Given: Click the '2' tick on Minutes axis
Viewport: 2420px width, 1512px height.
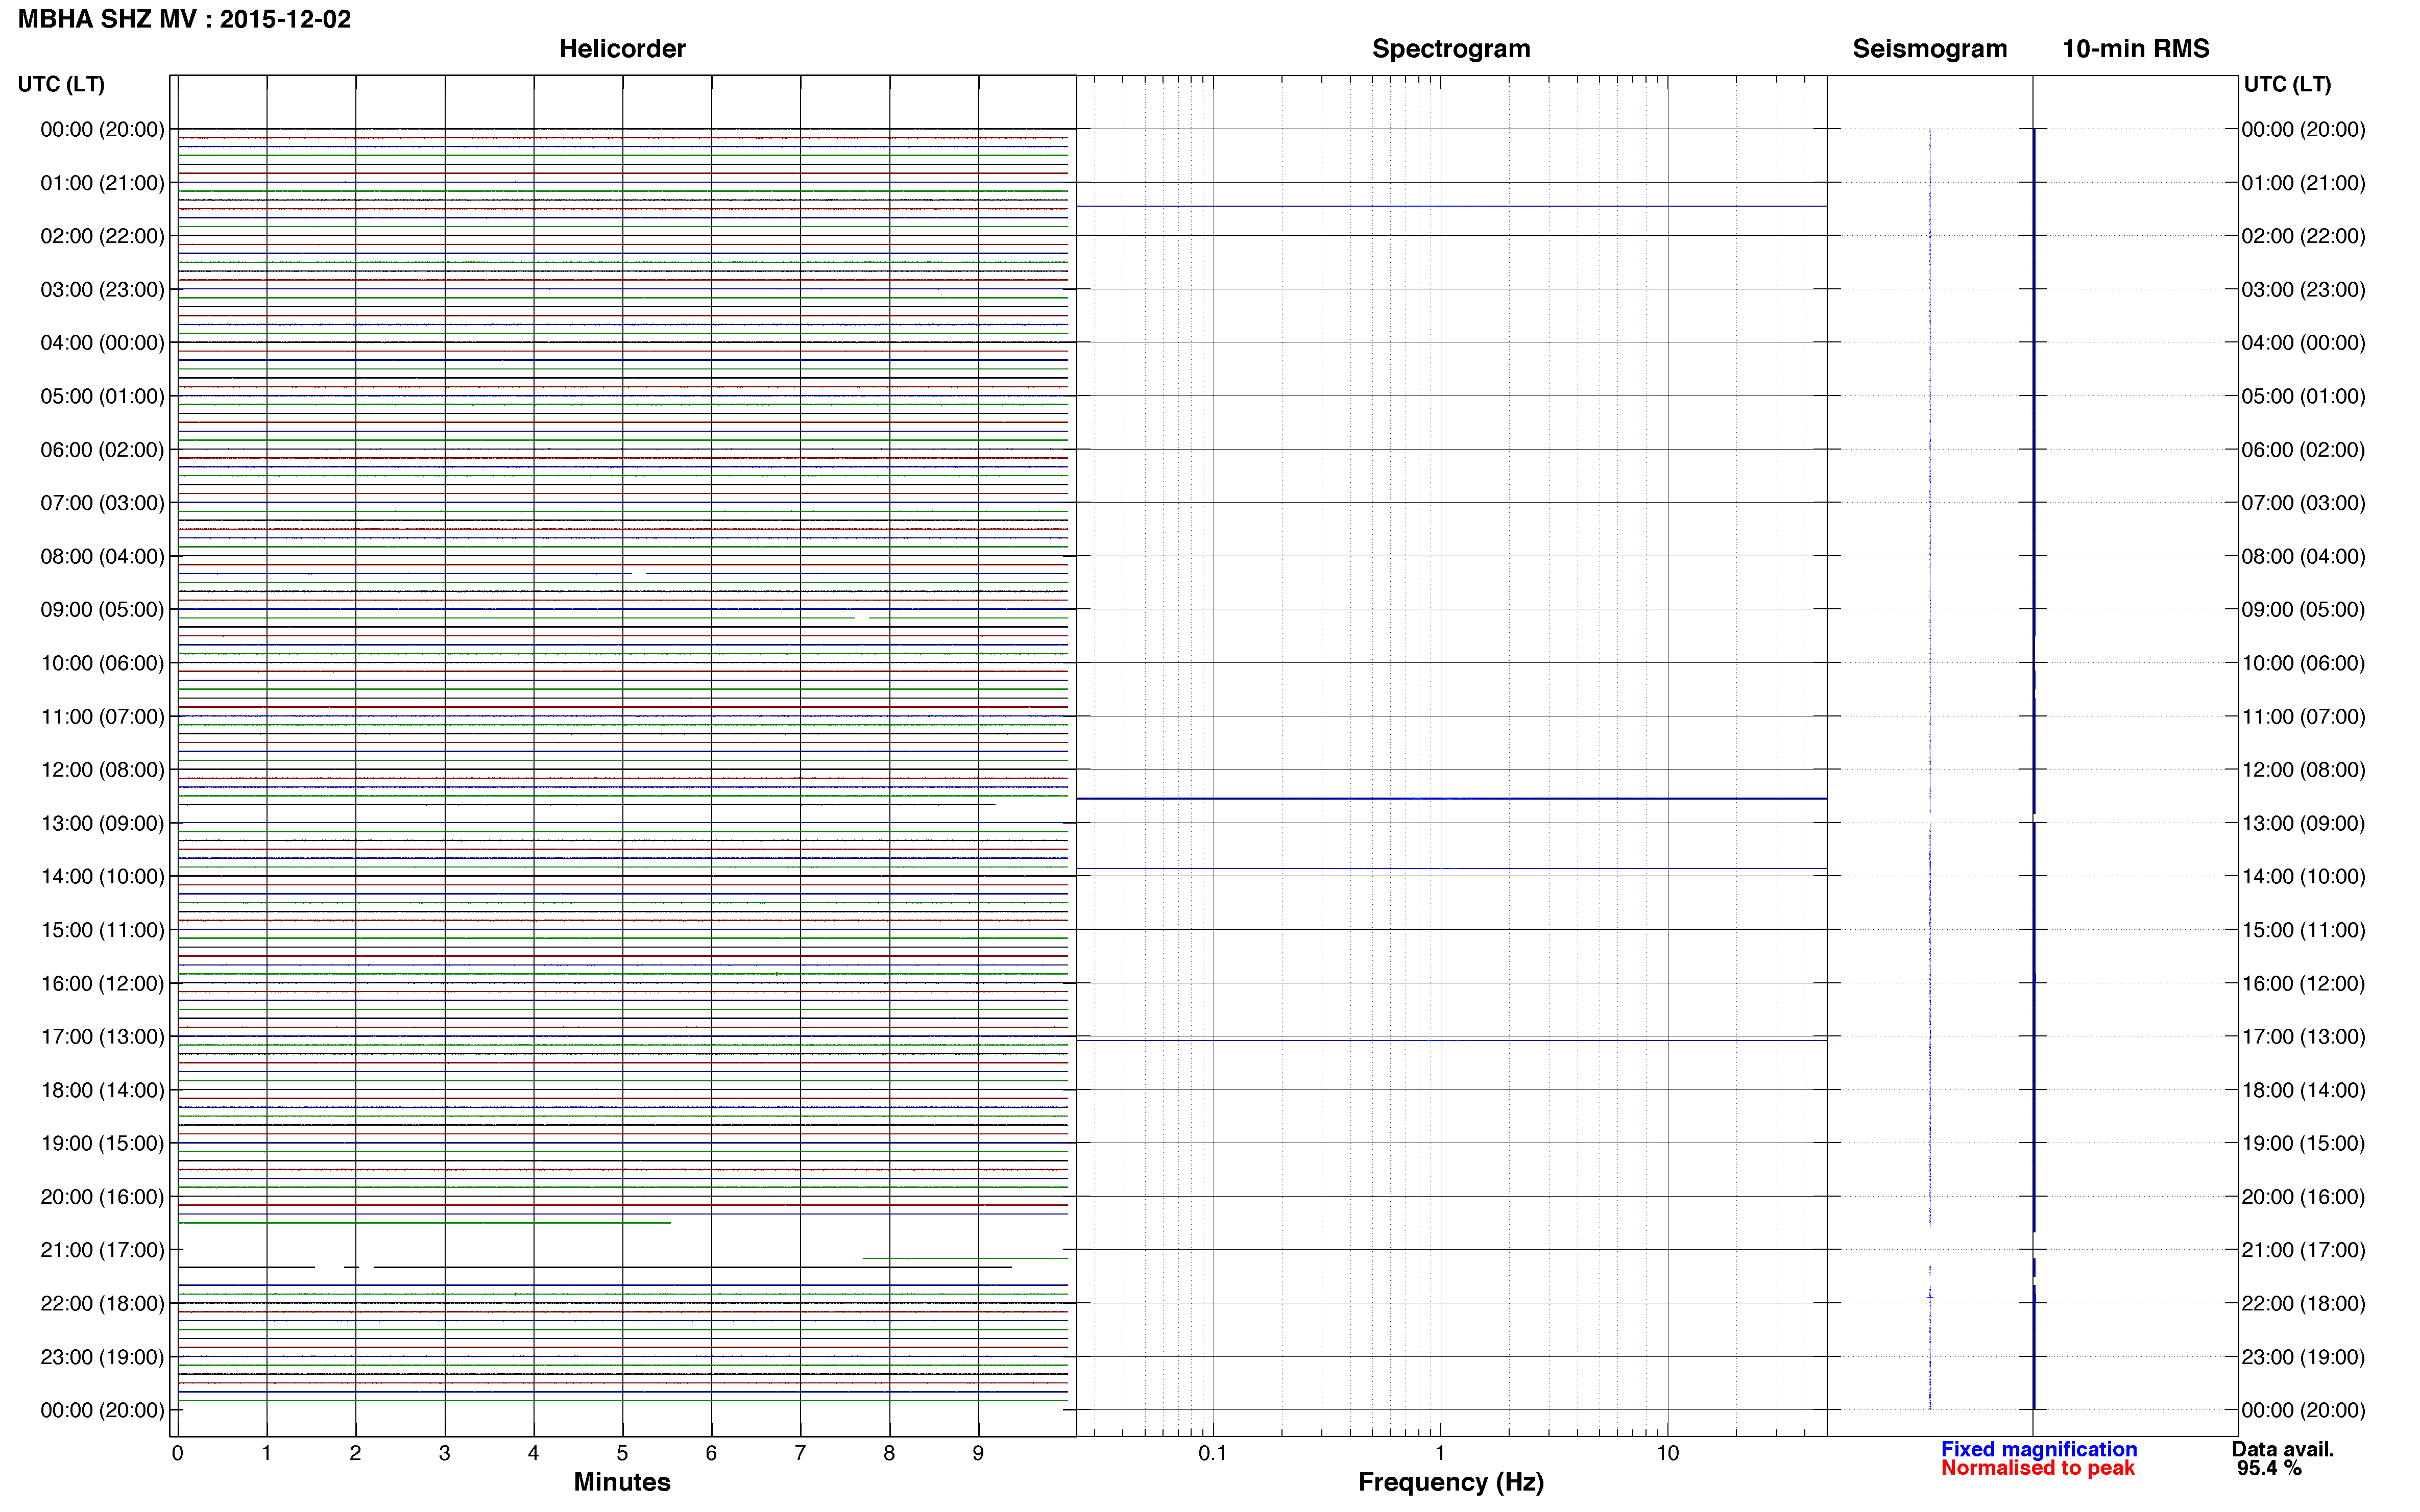Looking at the screenshot, I should click(355, 1453).
